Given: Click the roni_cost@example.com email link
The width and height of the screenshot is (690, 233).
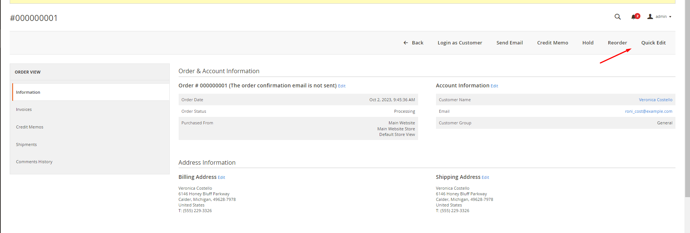Looking at the screenshot, I should [x=649, y=111].
